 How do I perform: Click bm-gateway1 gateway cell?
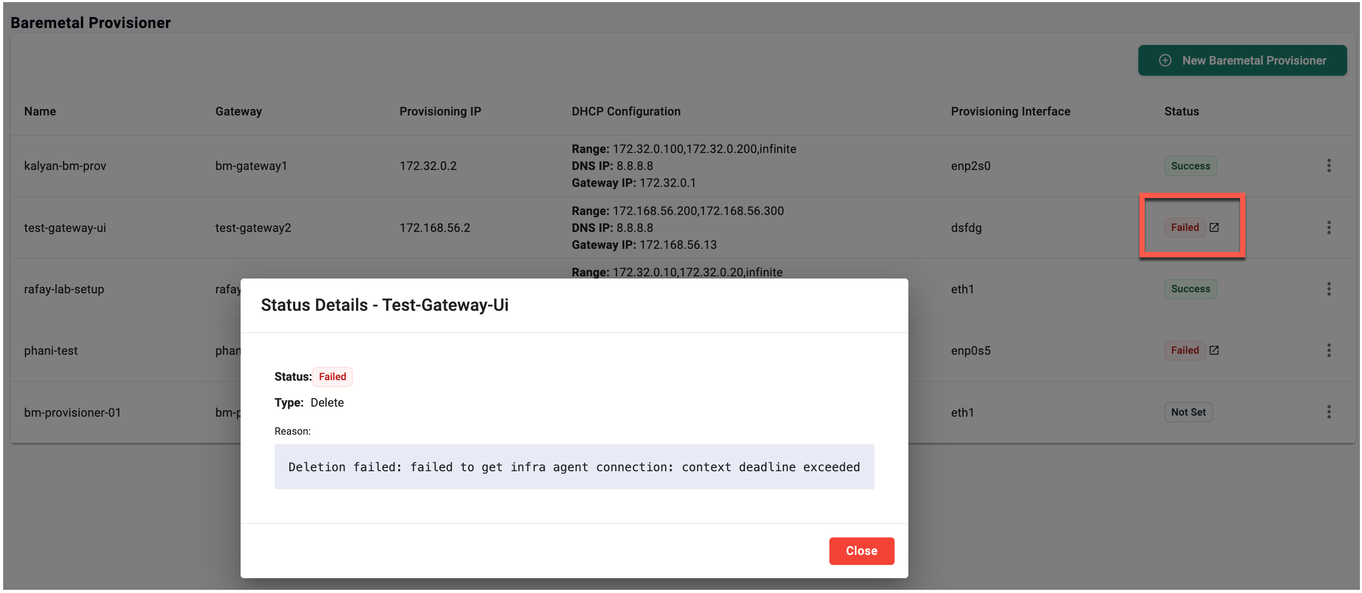[251, 166]
